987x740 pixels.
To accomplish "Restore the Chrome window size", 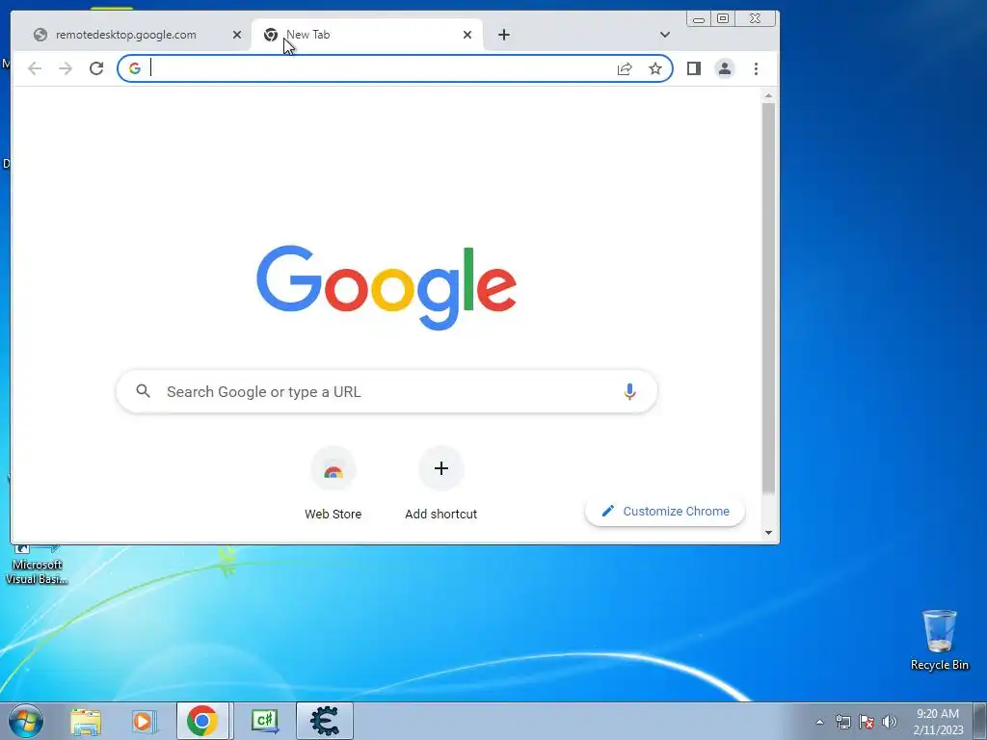I will (723, 19).
